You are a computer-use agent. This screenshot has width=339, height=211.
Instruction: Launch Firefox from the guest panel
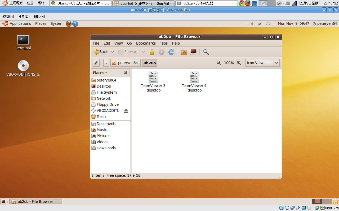click(x=69, y=23)
